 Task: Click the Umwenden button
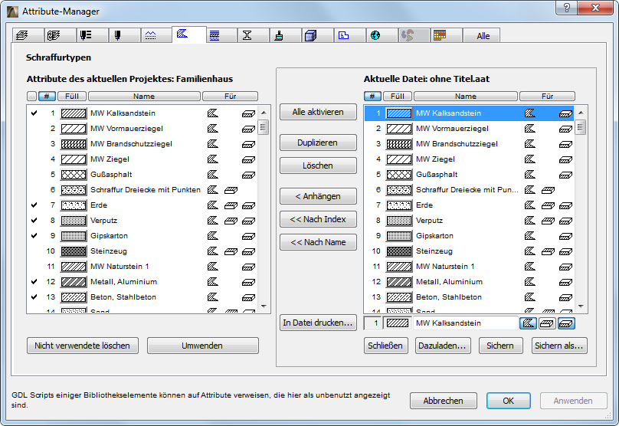click(x=202, y=346)
